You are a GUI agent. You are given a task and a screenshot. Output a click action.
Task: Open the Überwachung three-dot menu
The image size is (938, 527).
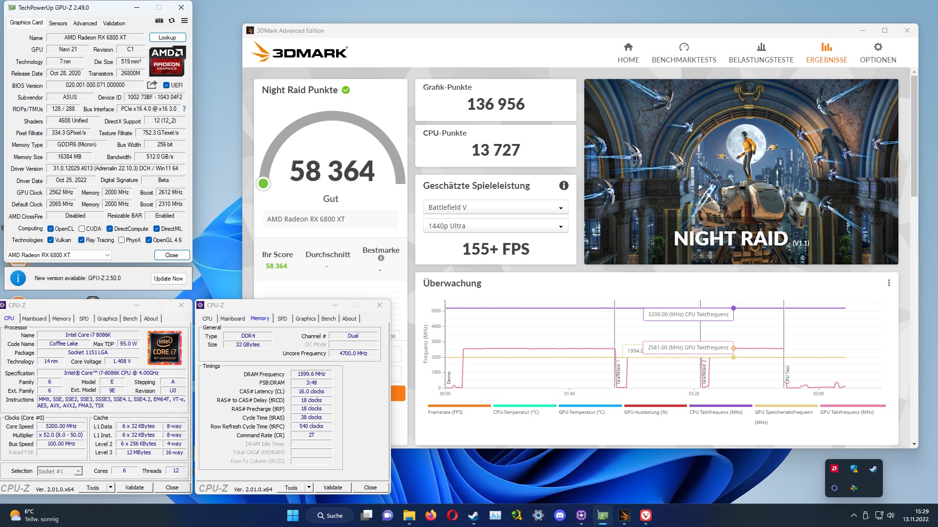(x=889, y=283)
